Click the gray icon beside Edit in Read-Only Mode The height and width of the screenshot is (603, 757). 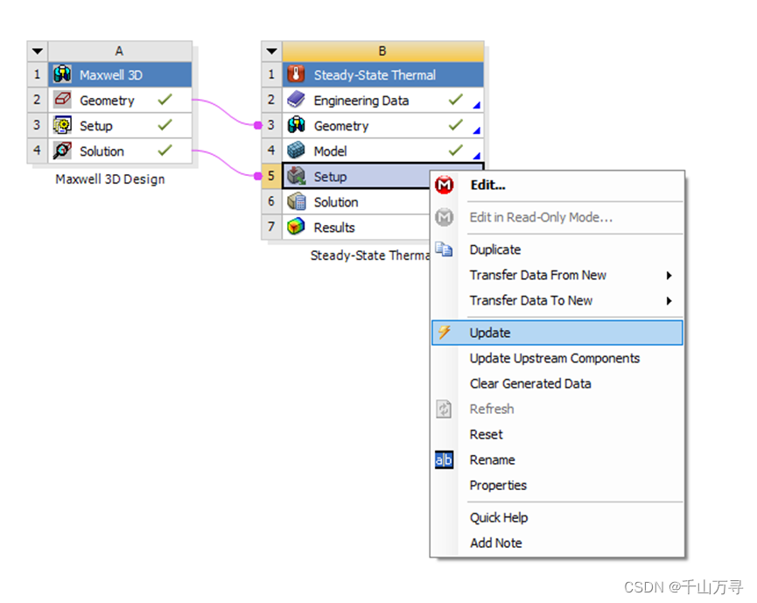[x=445, y=217]
